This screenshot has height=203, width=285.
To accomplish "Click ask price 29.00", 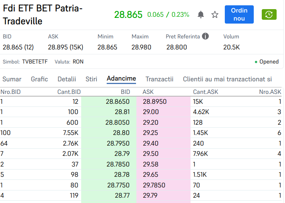I will click(x=151, y=112).
